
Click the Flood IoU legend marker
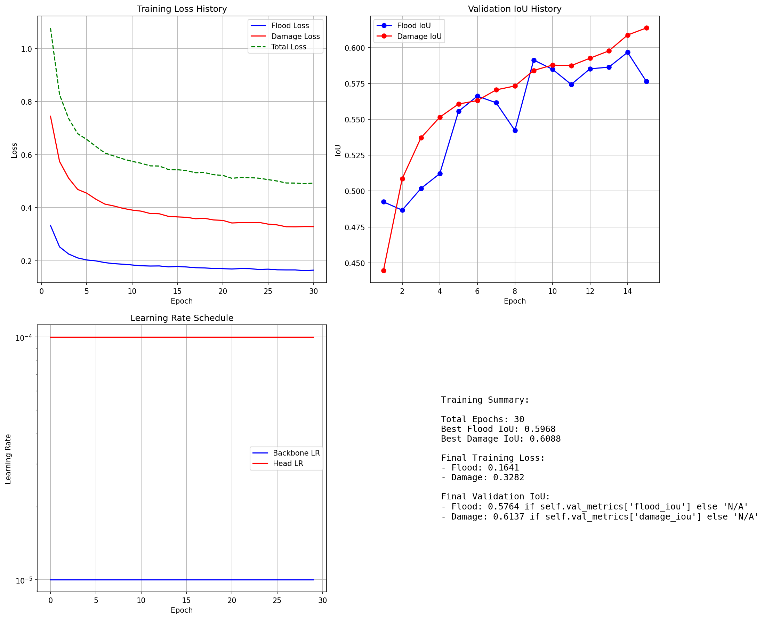[384, 26]
